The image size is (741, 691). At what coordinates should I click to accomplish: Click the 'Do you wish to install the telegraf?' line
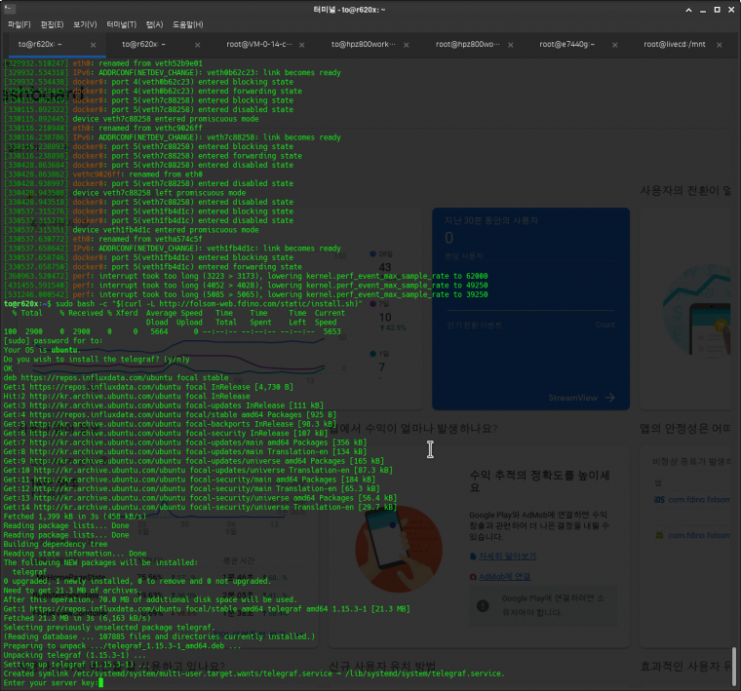pyautogui.click(x=97, y=360)
